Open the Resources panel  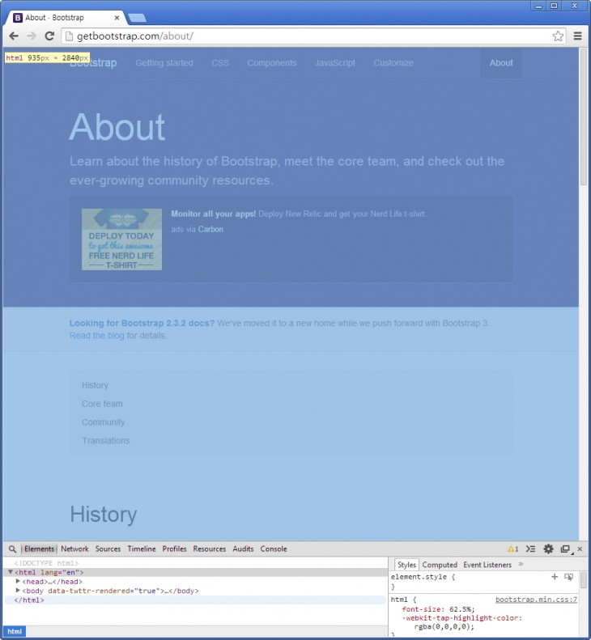pos(210,549)
